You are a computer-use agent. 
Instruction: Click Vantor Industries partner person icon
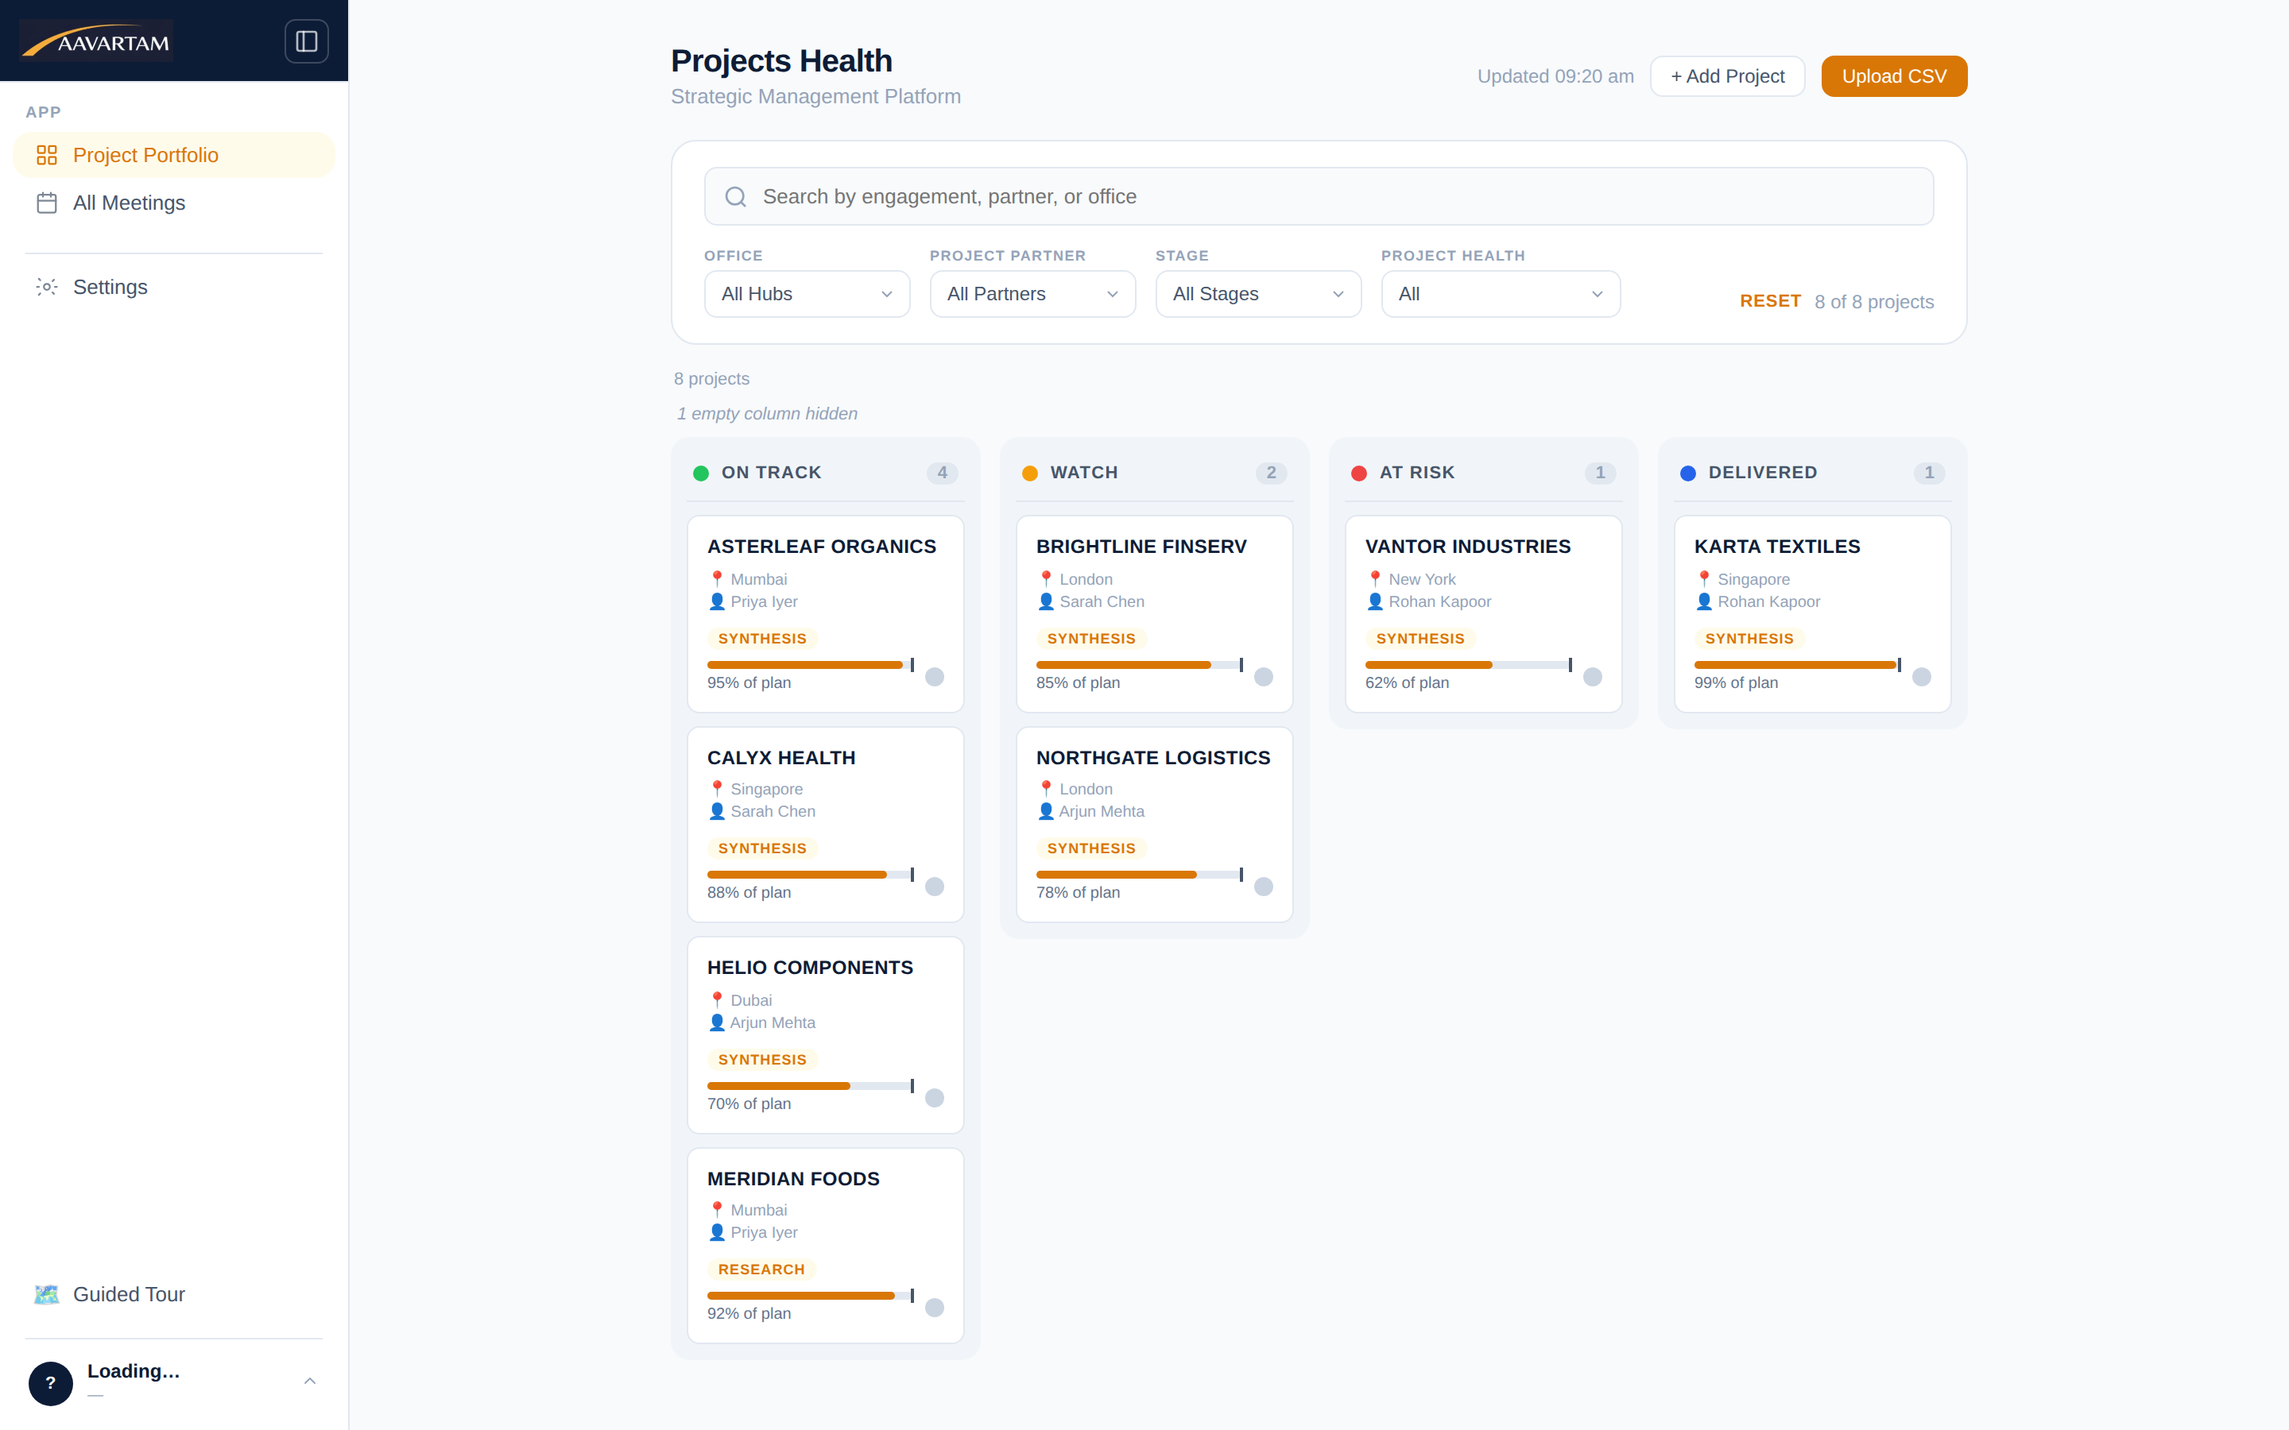pos(1375,601)
